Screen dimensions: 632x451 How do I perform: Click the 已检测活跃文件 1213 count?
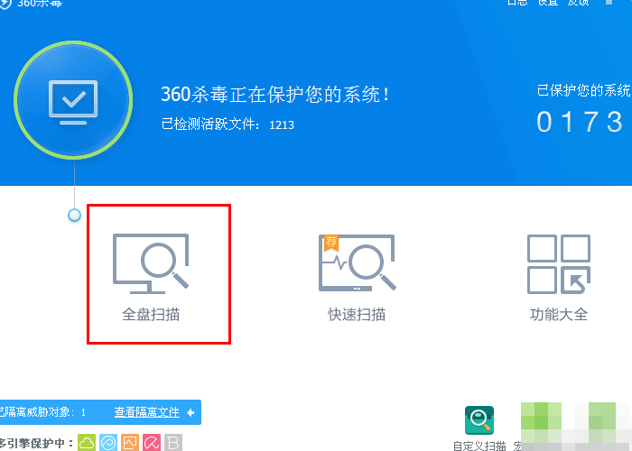click(228, 124)
